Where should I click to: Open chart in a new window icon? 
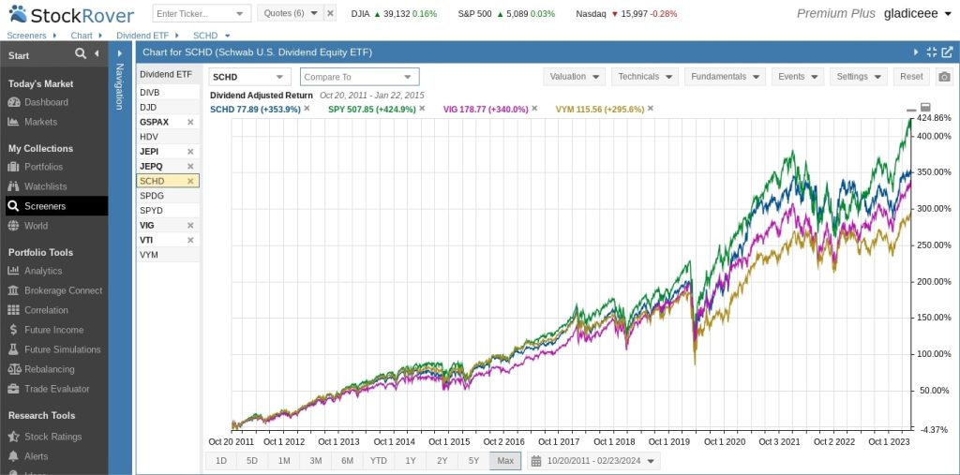[x=947, y=52]
